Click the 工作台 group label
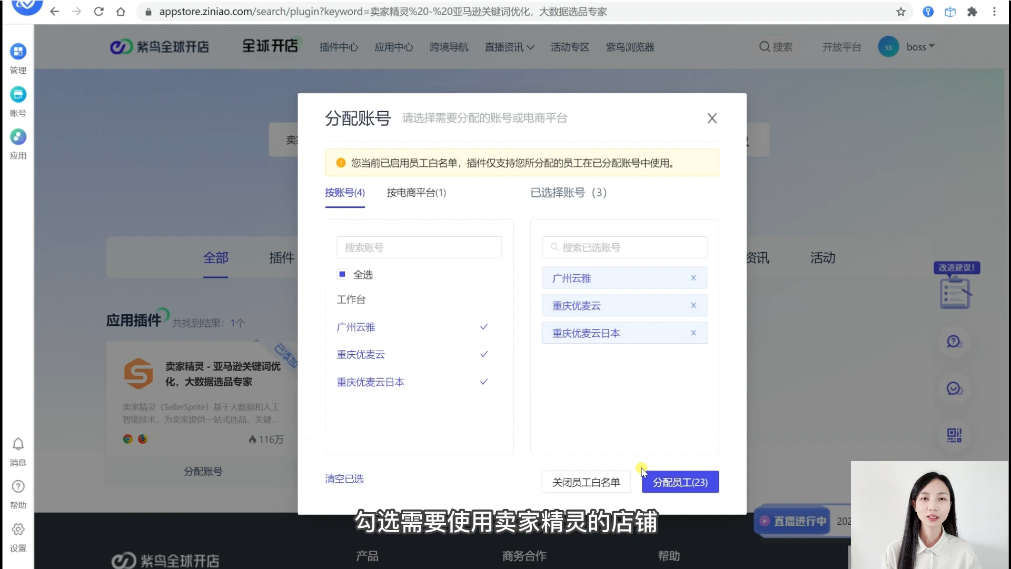 [x=351, y=300]
